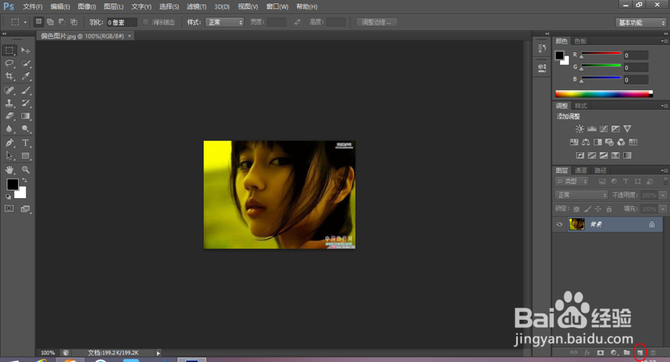
Task: Select the Move tool
Action: (25, 50)
